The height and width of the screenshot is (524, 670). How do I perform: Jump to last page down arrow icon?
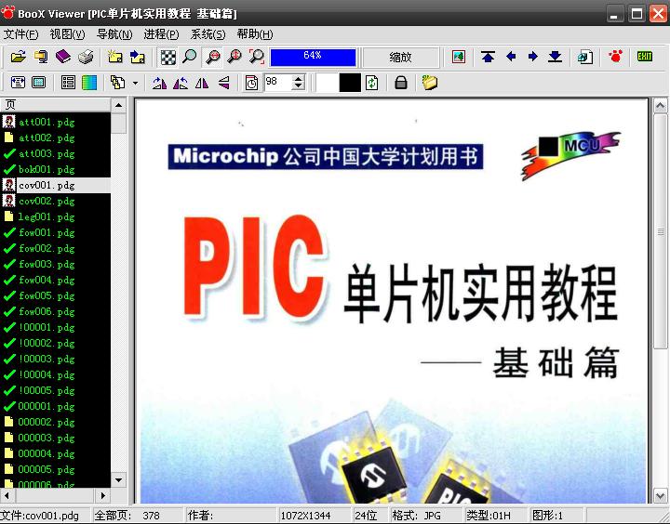click(x=555, y=57)
